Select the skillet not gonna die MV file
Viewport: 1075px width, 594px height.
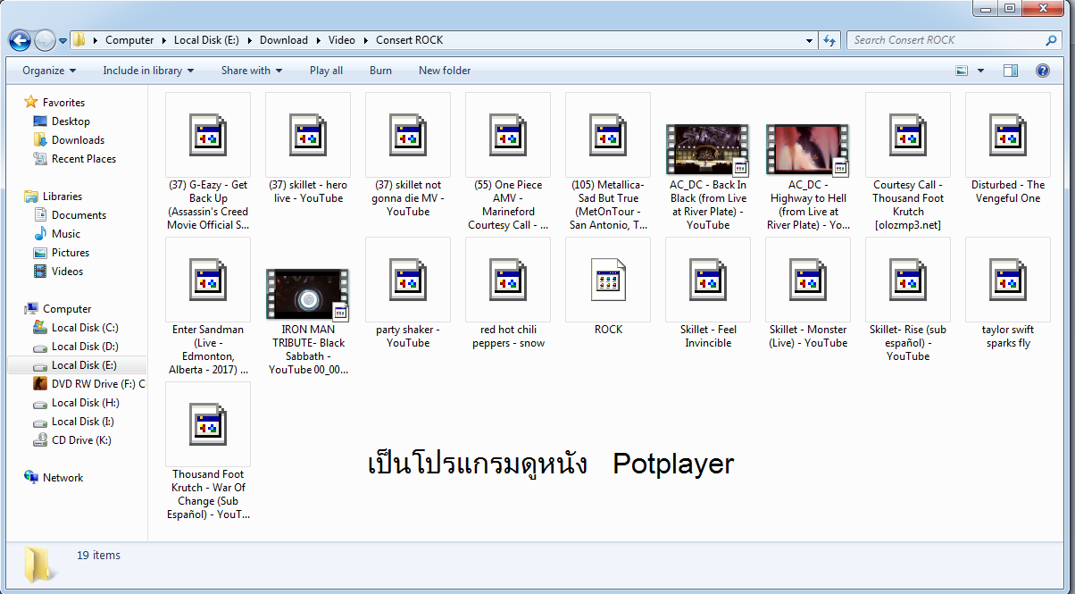[x=408, y=155]
